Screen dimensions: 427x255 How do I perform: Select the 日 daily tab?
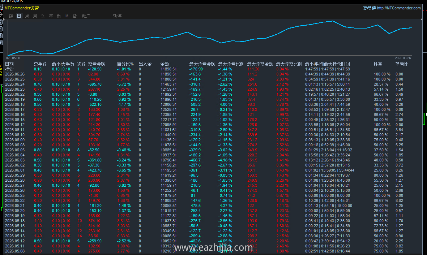(19, 16)
